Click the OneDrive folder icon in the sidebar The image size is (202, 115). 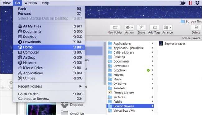pos(64,113)
